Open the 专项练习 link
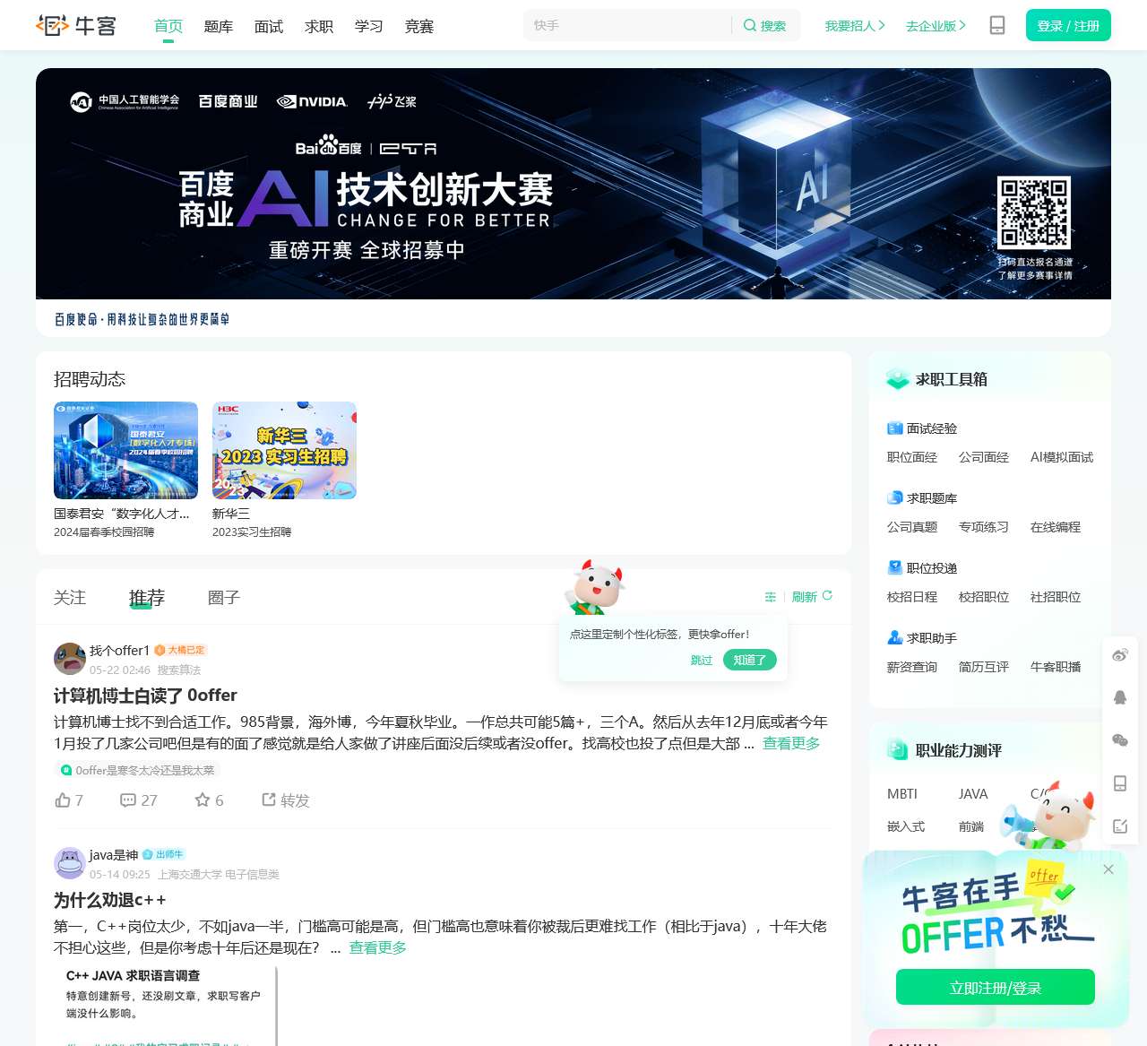 tap(984, 527)
